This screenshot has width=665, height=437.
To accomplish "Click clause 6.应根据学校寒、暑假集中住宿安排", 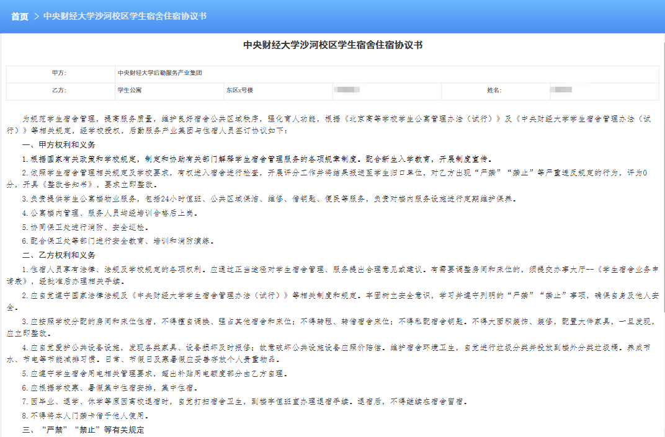I will click(110, 388).
